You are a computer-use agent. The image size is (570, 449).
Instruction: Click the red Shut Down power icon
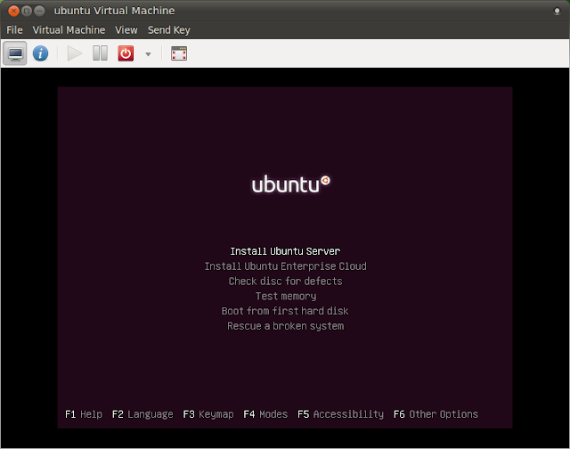click(x=126, y=53)
